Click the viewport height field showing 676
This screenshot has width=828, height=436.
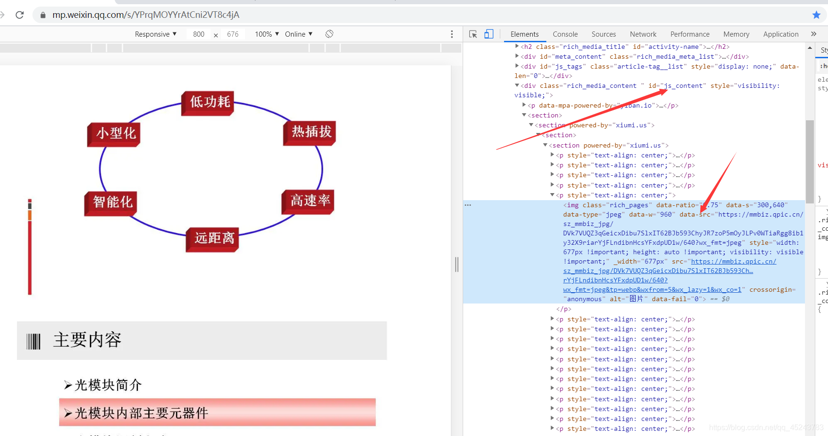[x=233, y=34]
